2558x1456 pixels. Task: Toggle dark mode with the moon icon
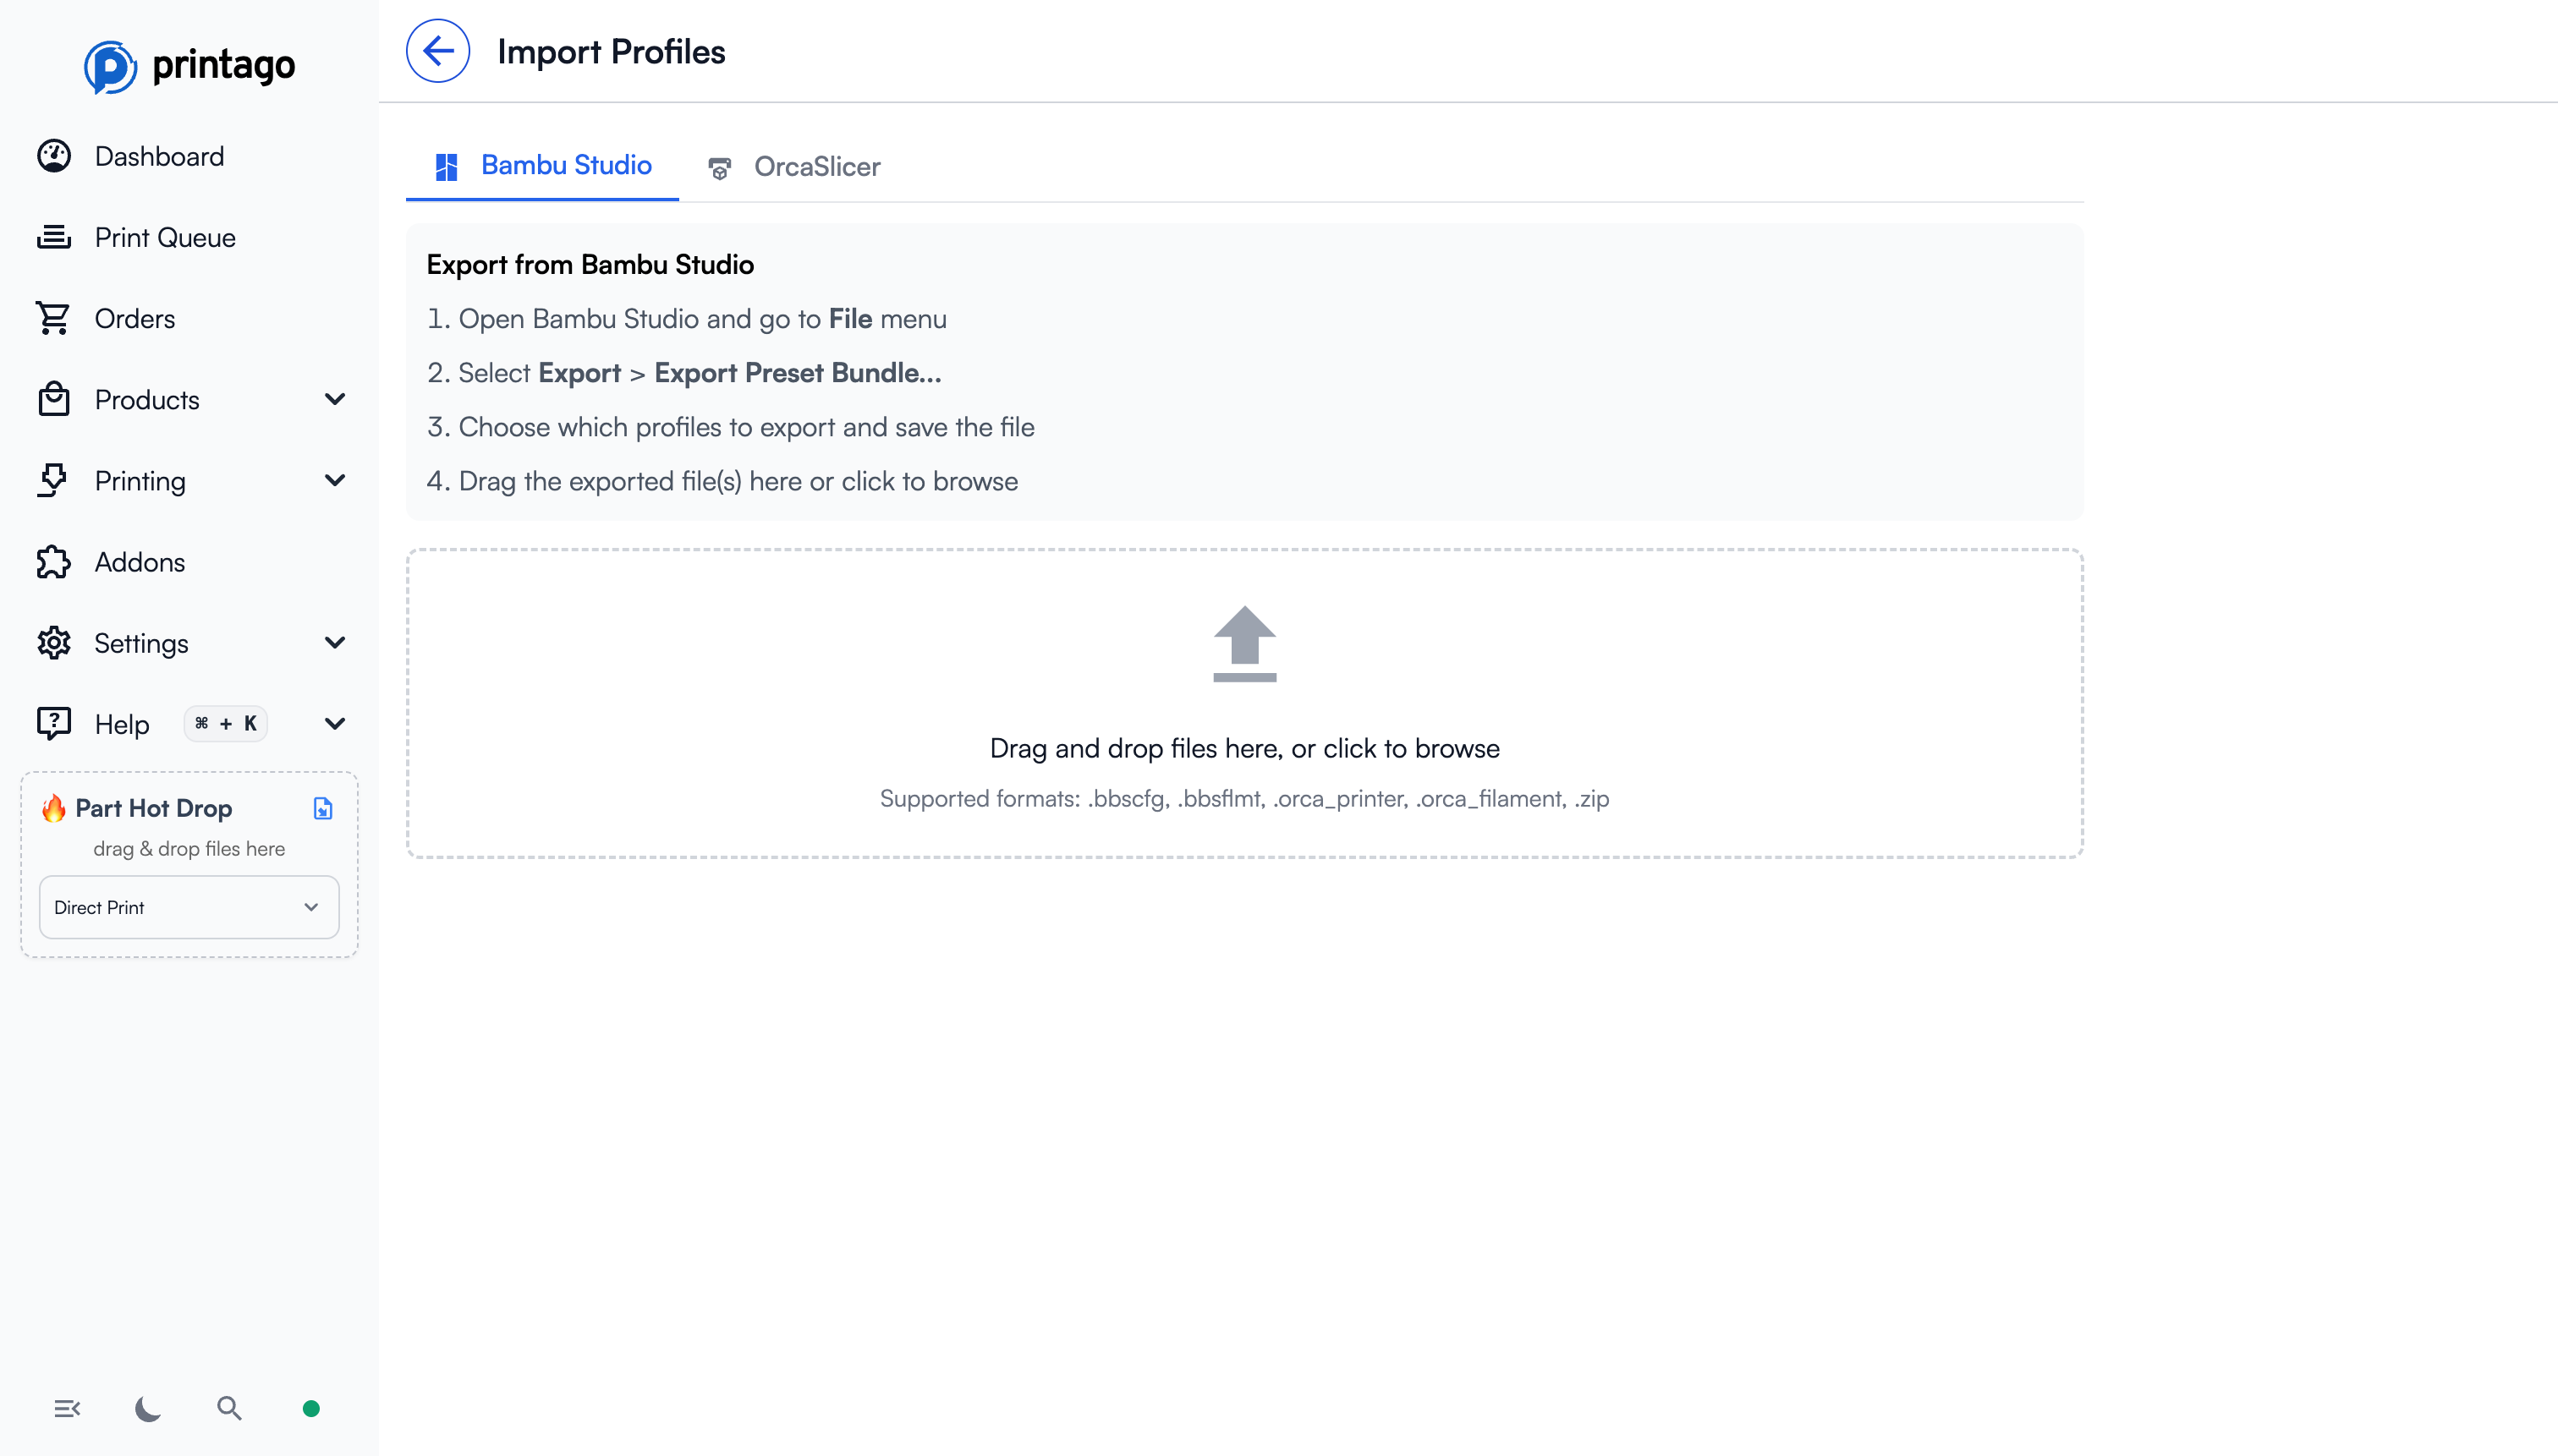coord(146,1408)
